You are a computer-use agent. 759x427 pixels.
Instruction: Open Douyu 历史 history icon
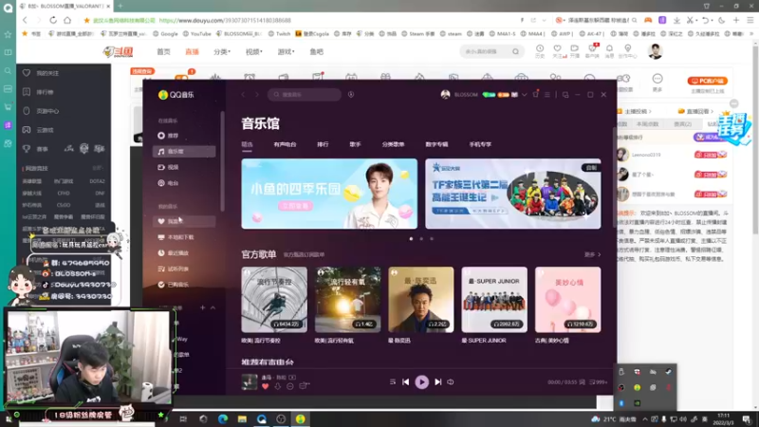pyautogui.click(x=540, y=51)
